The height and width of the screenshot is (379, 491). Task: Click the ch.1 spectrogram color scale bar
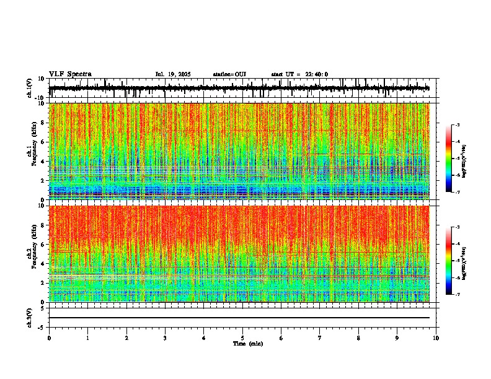(448, 159)
